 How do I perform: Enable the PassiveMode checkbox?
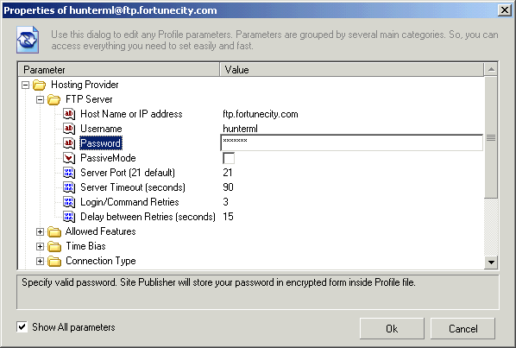tap(229, 158)
